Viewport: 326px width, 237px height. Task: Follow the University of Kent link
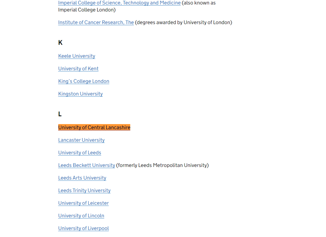[78, 69]
